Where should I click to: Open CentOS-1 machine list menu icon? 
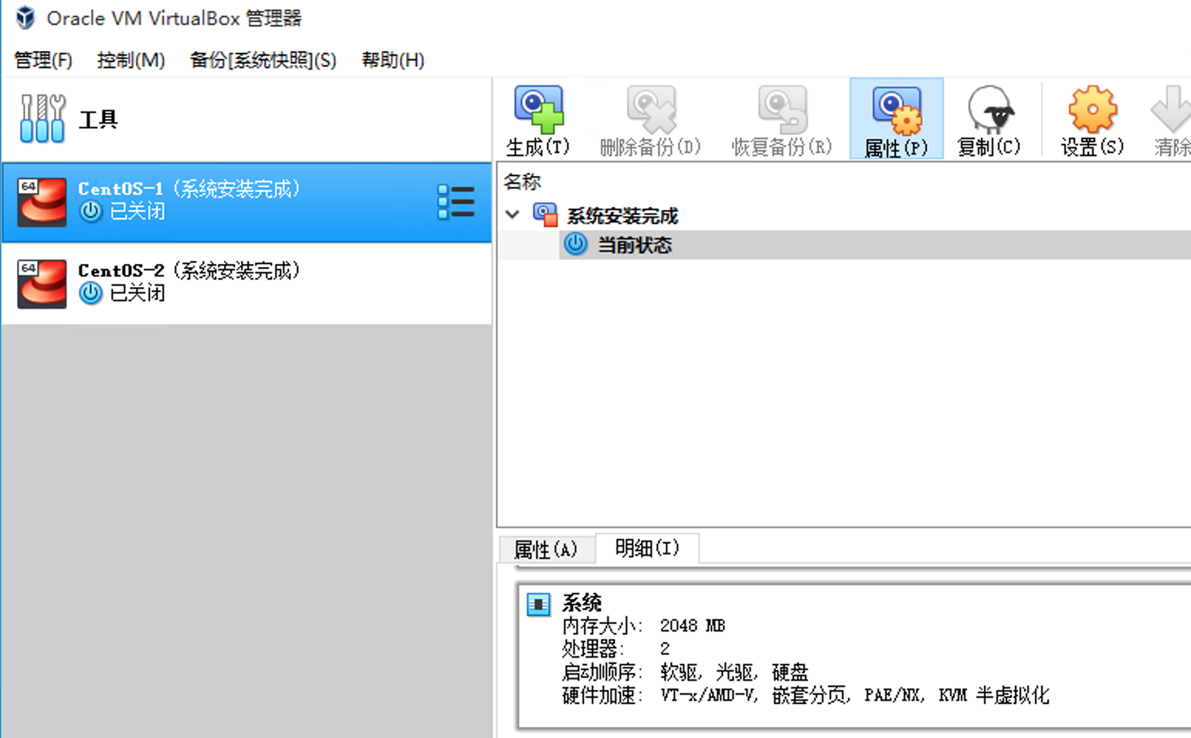click(x=456, y=202)
